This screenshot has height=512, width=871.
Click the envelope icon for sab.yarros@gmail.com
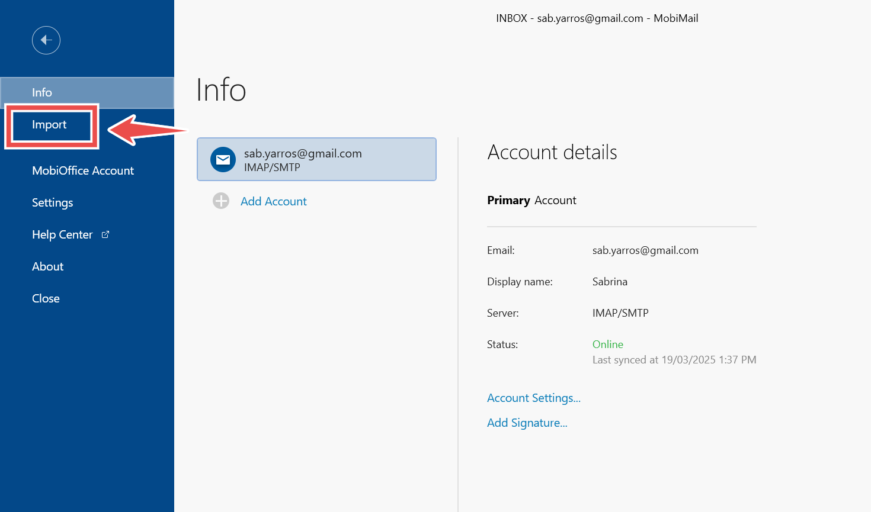[223, 160]
